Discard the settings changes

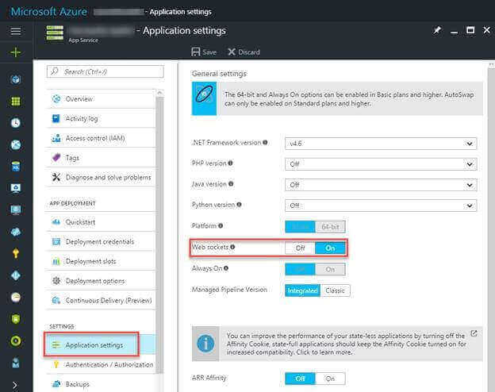click(244, 52)
